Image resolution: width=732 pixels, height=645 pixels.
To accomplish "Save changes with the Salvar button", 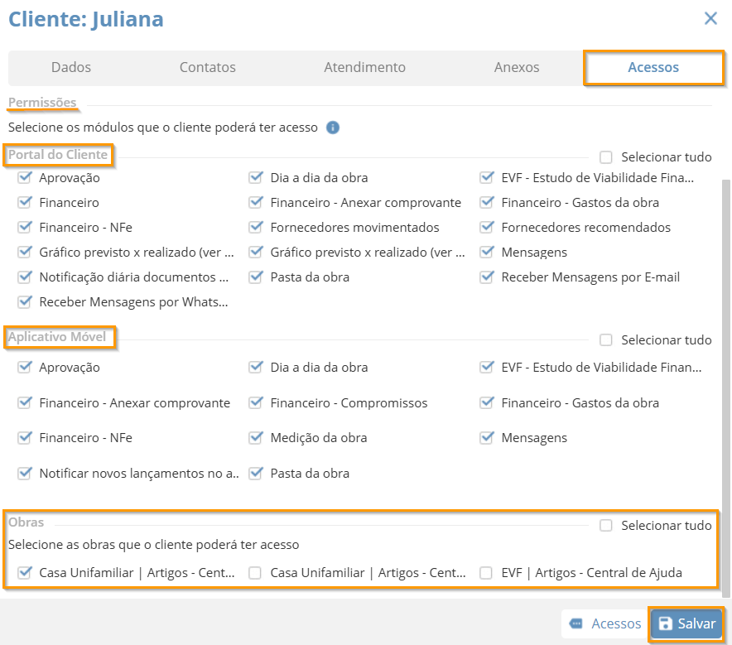I will pos(686,623).
